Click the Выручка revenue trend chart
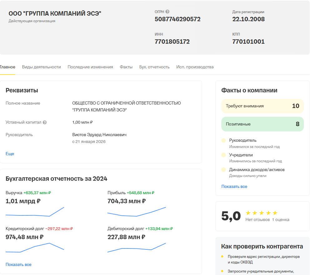Image resolution: width=316 pixels, height=275 pixels. click(35, 212)
